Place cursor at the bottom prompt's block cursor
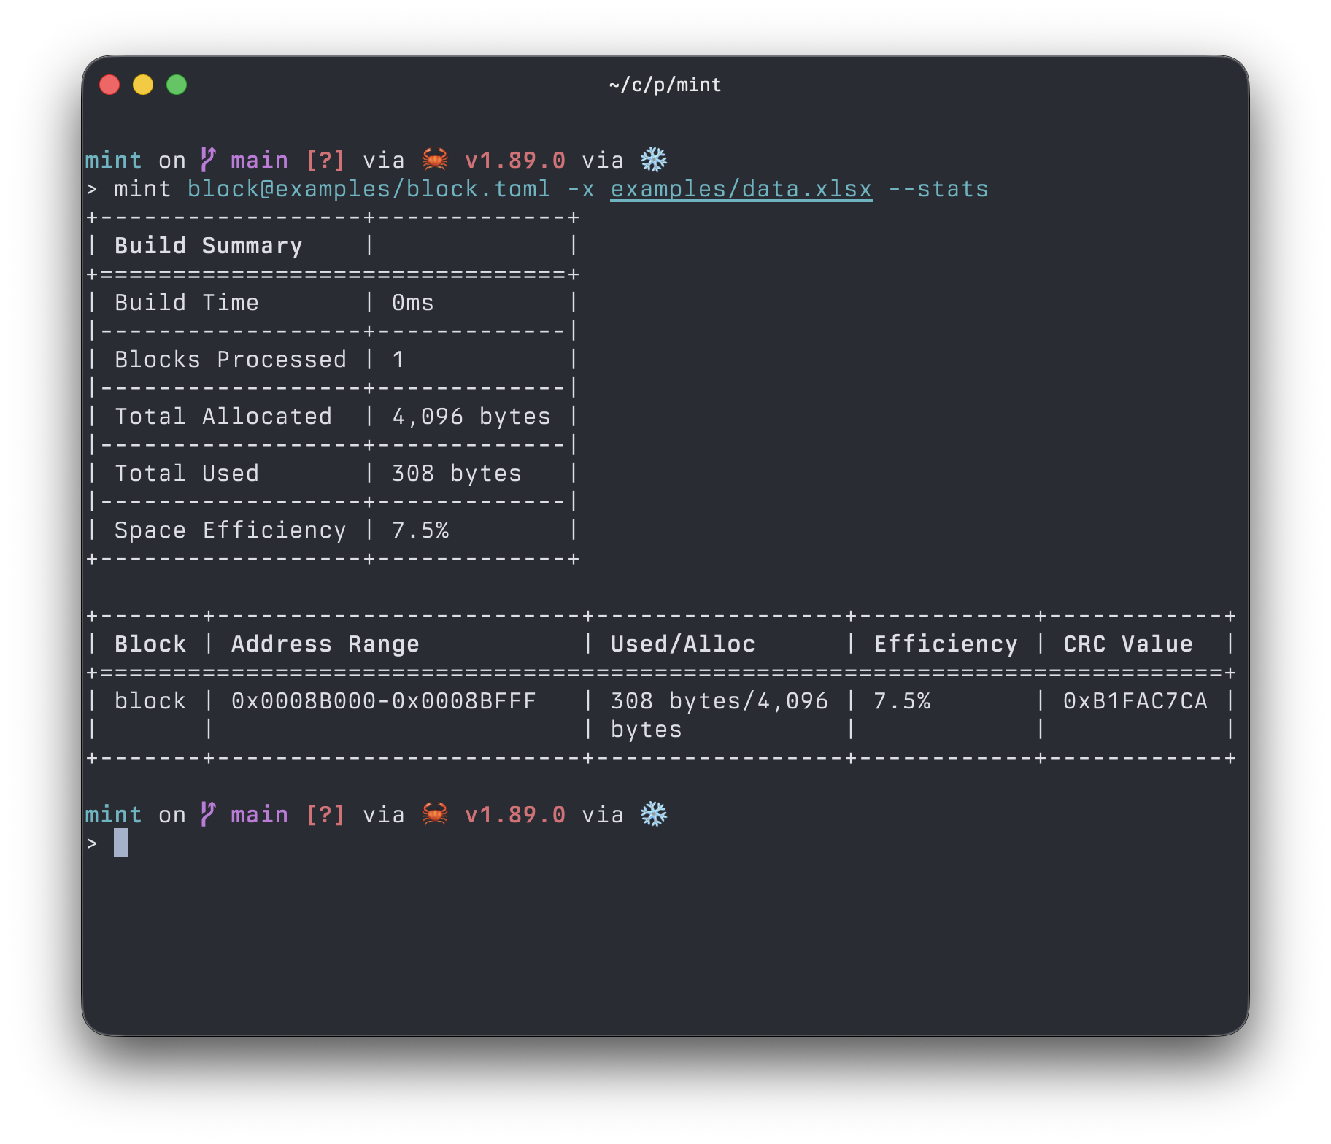The width and height of the screenshot is (1331, 1144). [121, 843]
